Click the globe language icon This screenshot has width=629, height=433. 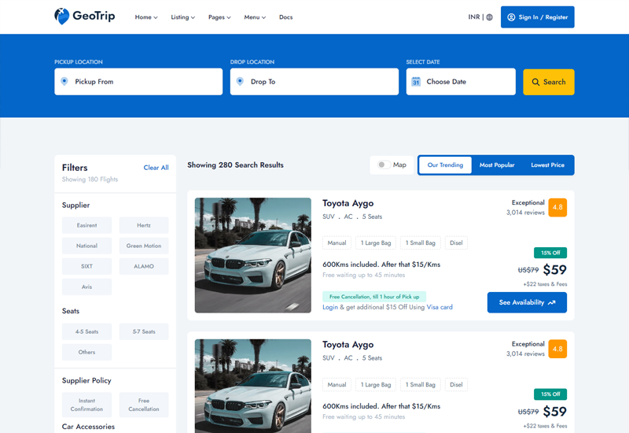pyautogui.click(x=489, y=17)
